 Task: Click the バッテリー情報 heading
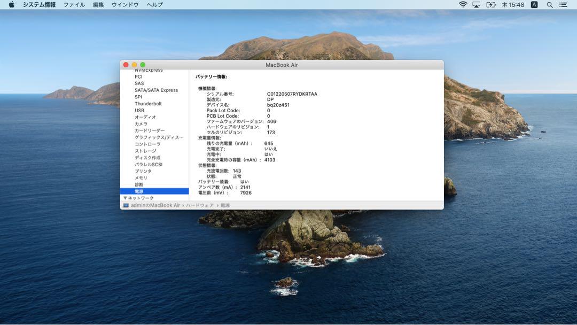211,77
